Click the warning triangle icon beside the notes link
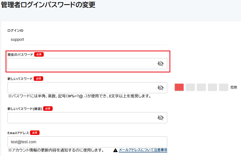 [115, 150]
